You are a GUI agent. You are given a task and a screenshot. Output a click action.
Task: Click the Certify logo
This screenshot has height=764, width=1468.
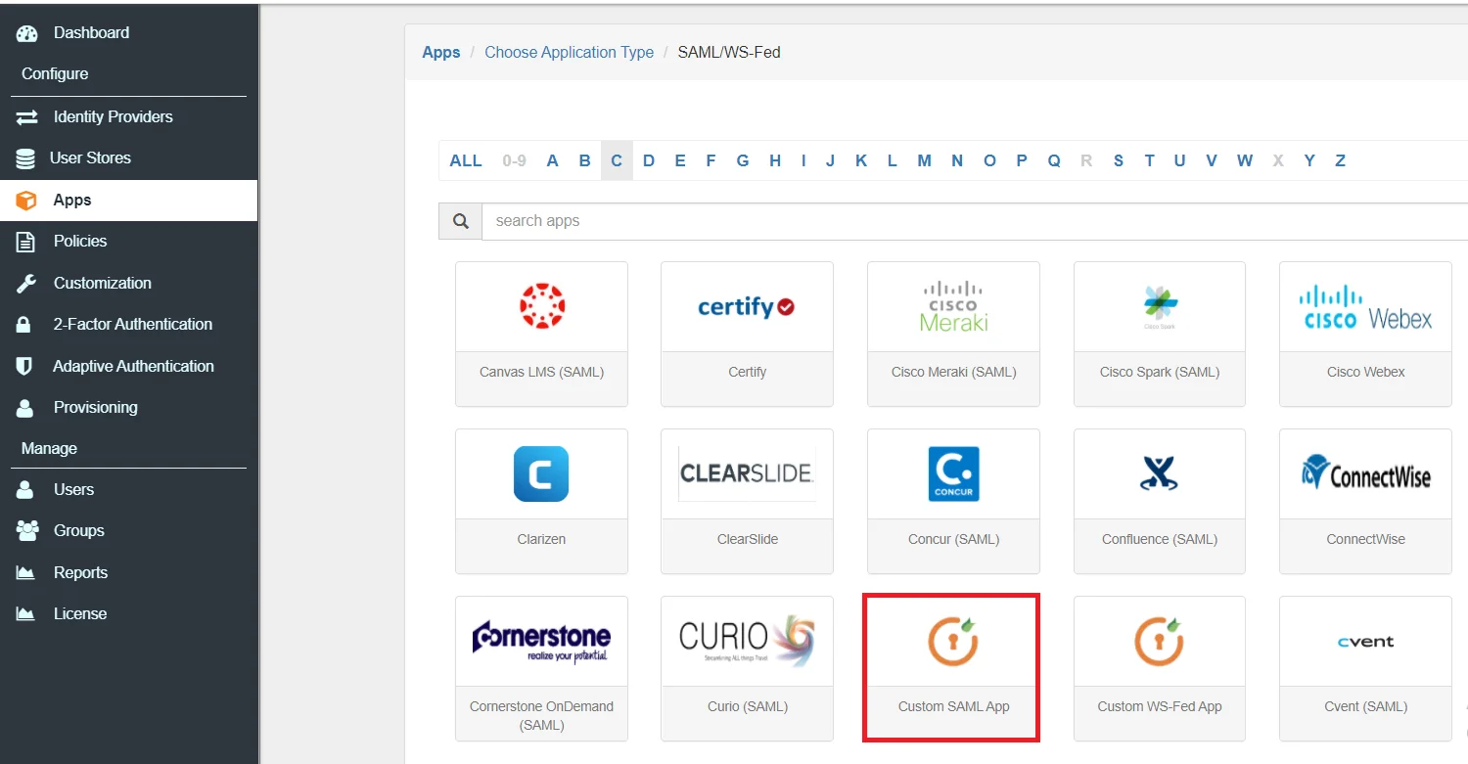tap(747, 307)
